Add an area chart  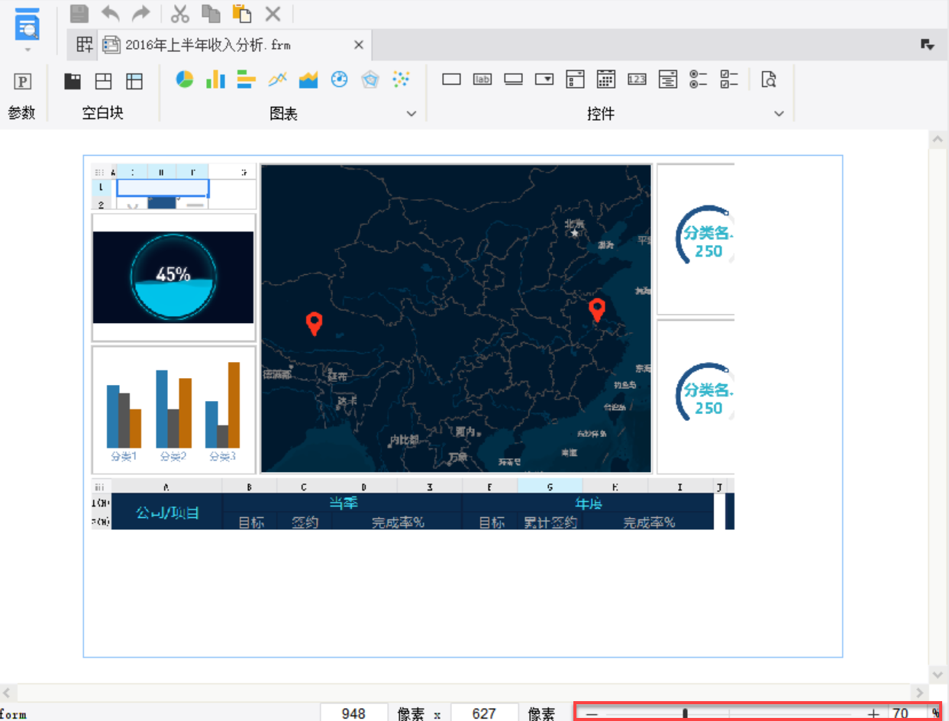click(308, 79)
